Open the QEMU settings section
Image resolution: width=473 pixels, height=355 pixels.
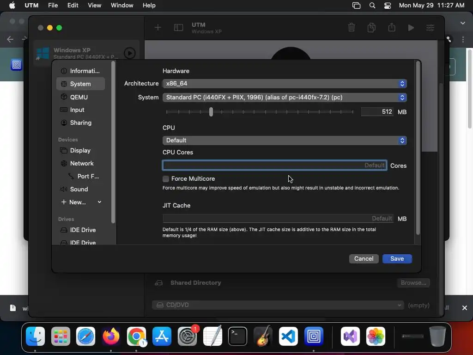coord(80,97)
